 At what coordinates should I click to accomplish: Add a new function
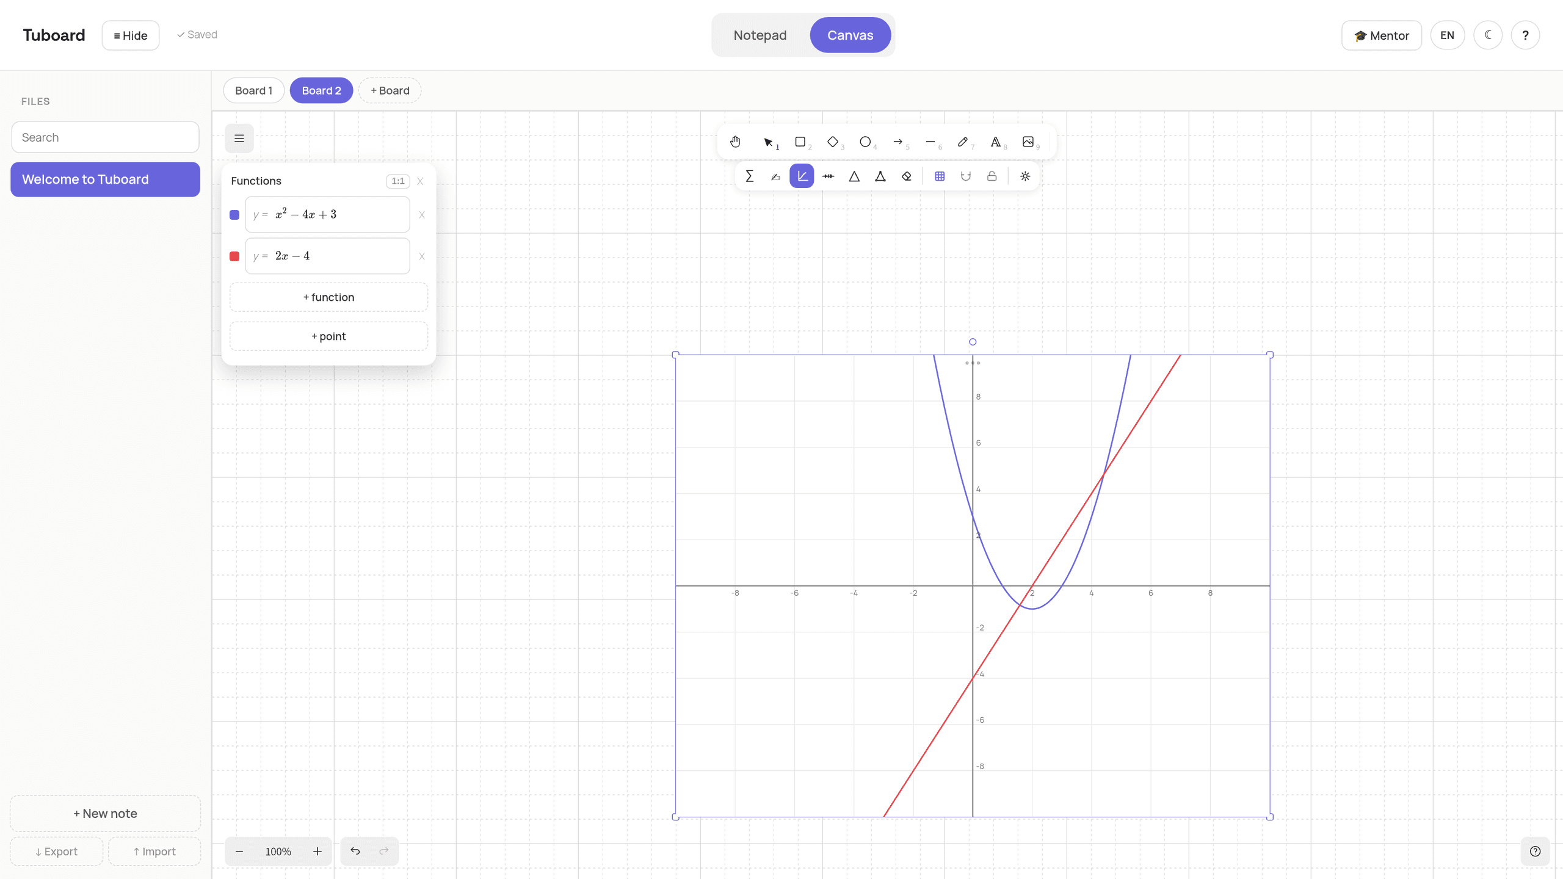pyautogui.click(x=329, y=297)
